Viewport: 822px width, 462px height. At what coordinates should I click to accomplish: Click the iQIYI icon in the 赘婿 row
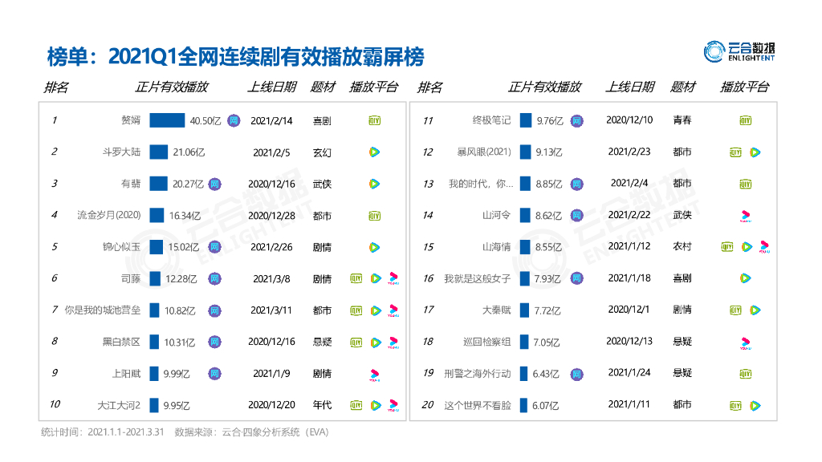[374, 120]
